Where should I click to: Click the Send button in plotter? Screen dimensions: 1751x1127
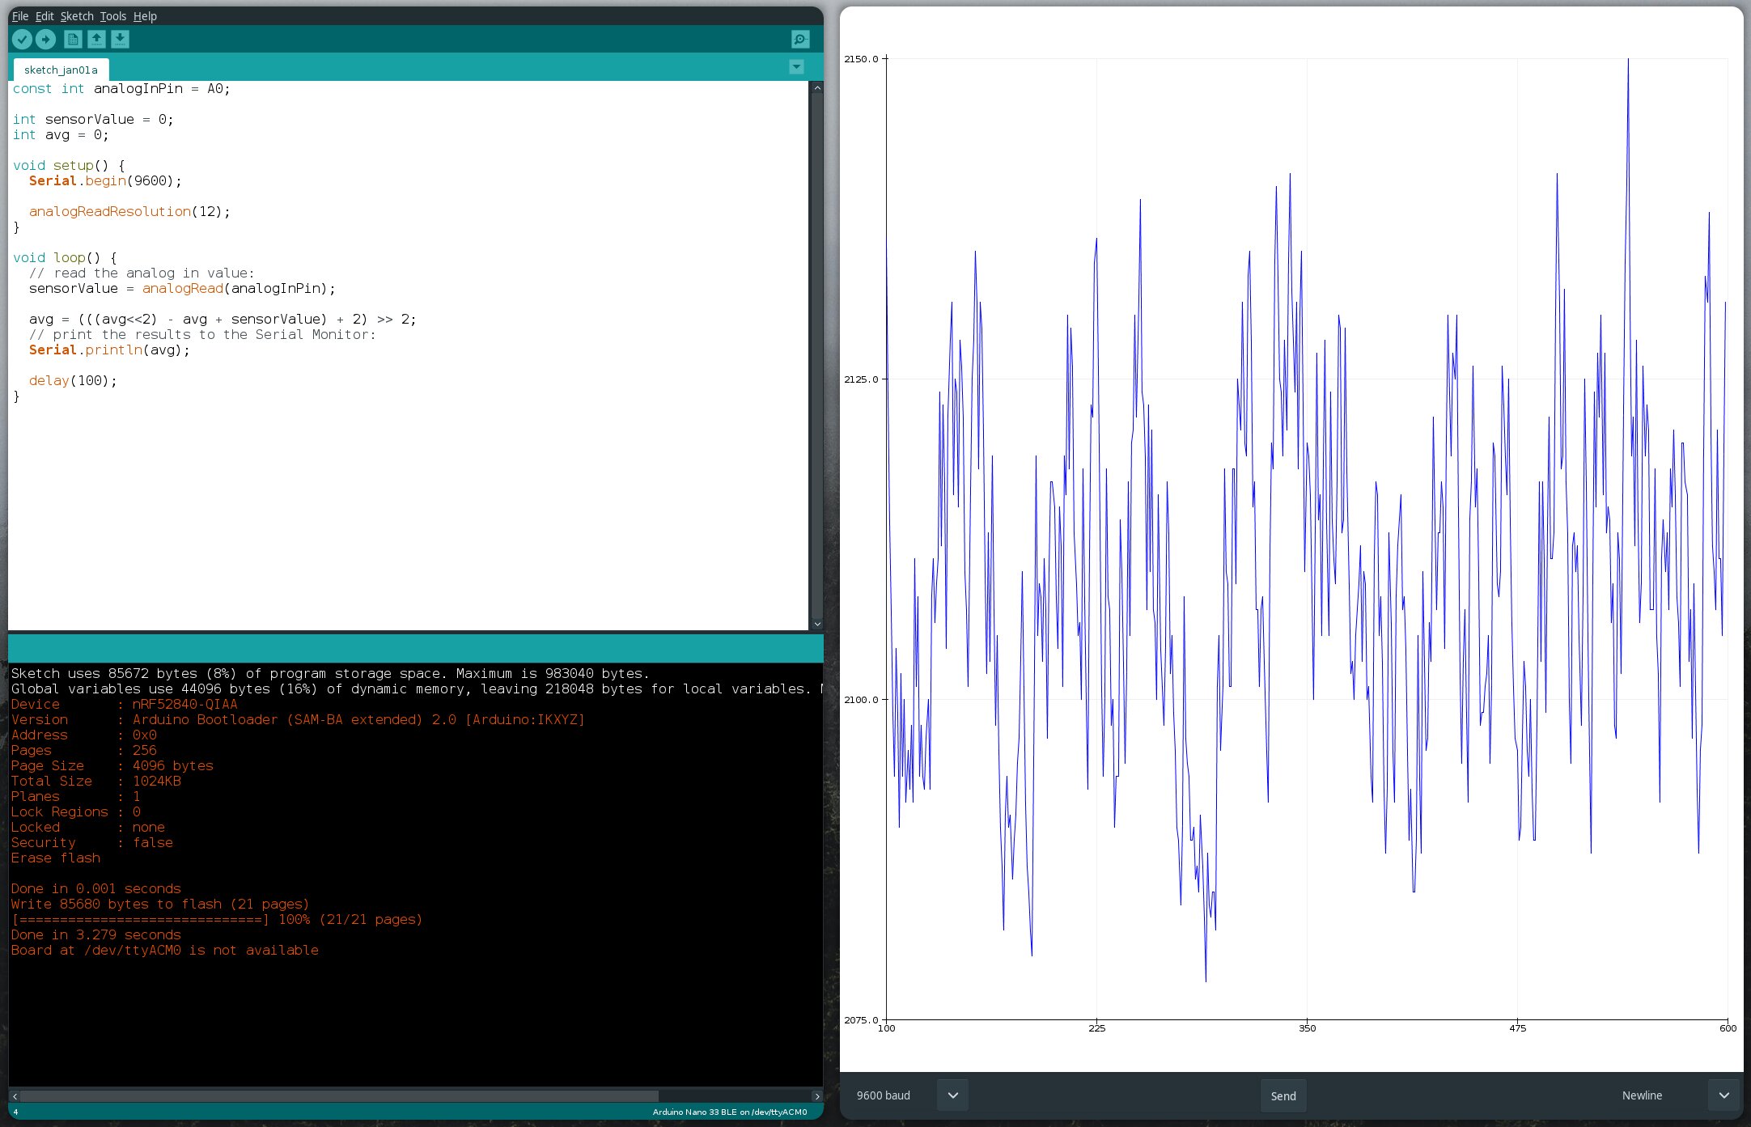click(x=1283, y=1095)
